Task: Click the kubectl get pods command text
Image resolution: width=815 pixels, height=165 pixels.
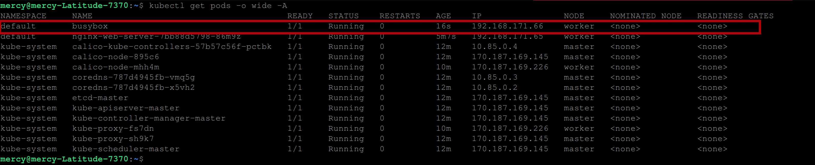Action: coord(218,6)
